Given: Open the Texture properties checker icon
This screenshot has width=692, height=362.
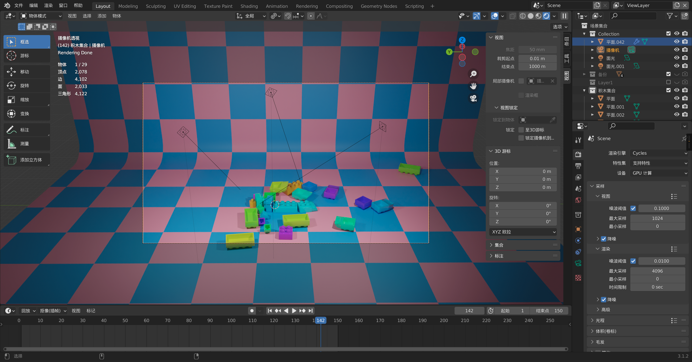Looking at the screenshot, I should click(578, 278).
